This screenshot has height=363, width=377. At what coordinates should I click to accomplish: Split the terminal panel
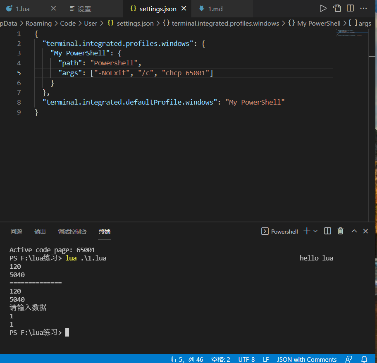(327, 231)
